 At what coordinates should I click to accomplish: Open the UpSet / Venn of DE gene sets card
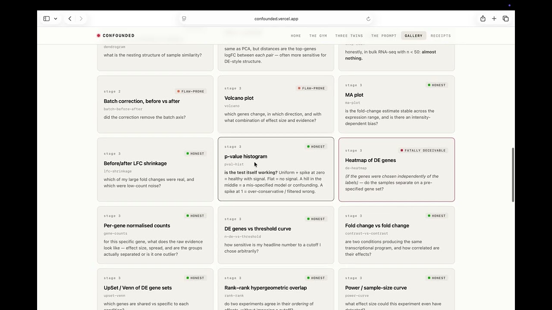coord(155,289)
